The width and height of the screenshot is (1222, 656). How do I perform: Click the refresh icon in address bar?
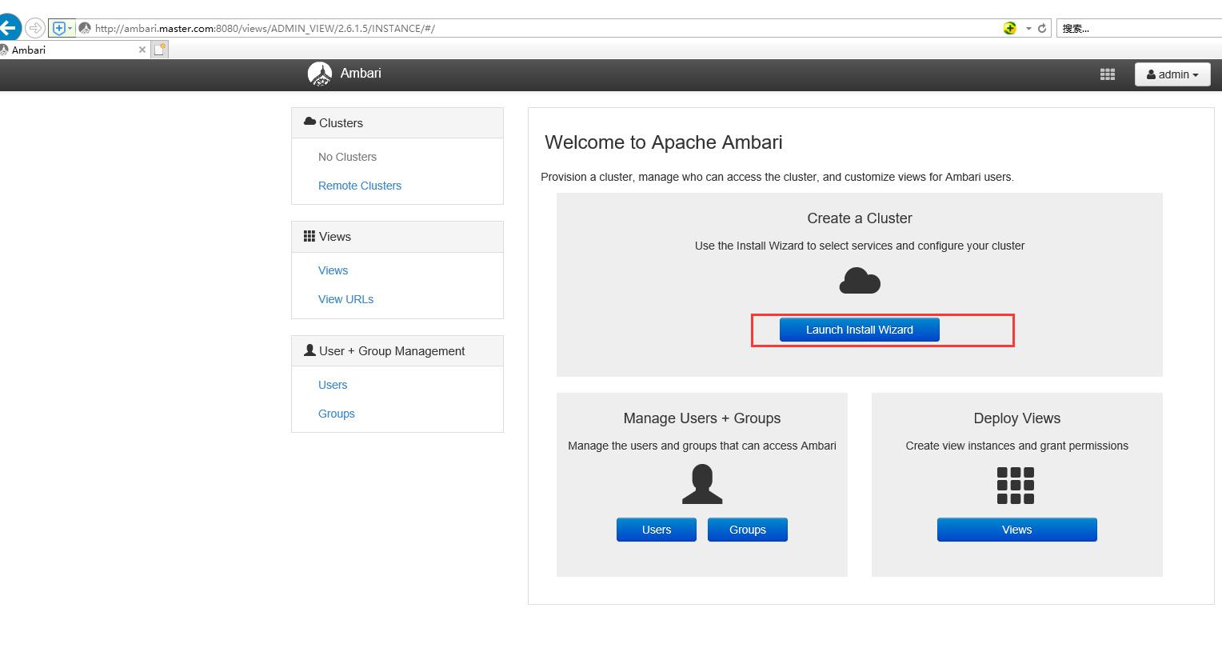click(x=1042, y=28)
